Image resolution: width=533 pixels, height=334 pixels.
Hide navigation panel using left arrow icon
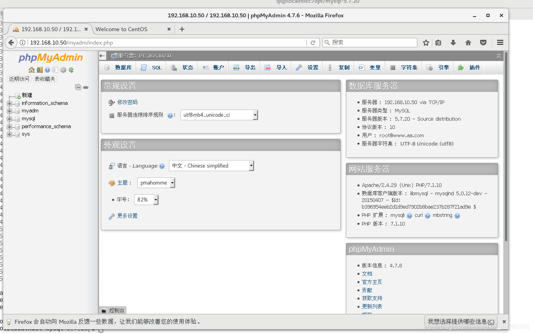click(103, 56)
